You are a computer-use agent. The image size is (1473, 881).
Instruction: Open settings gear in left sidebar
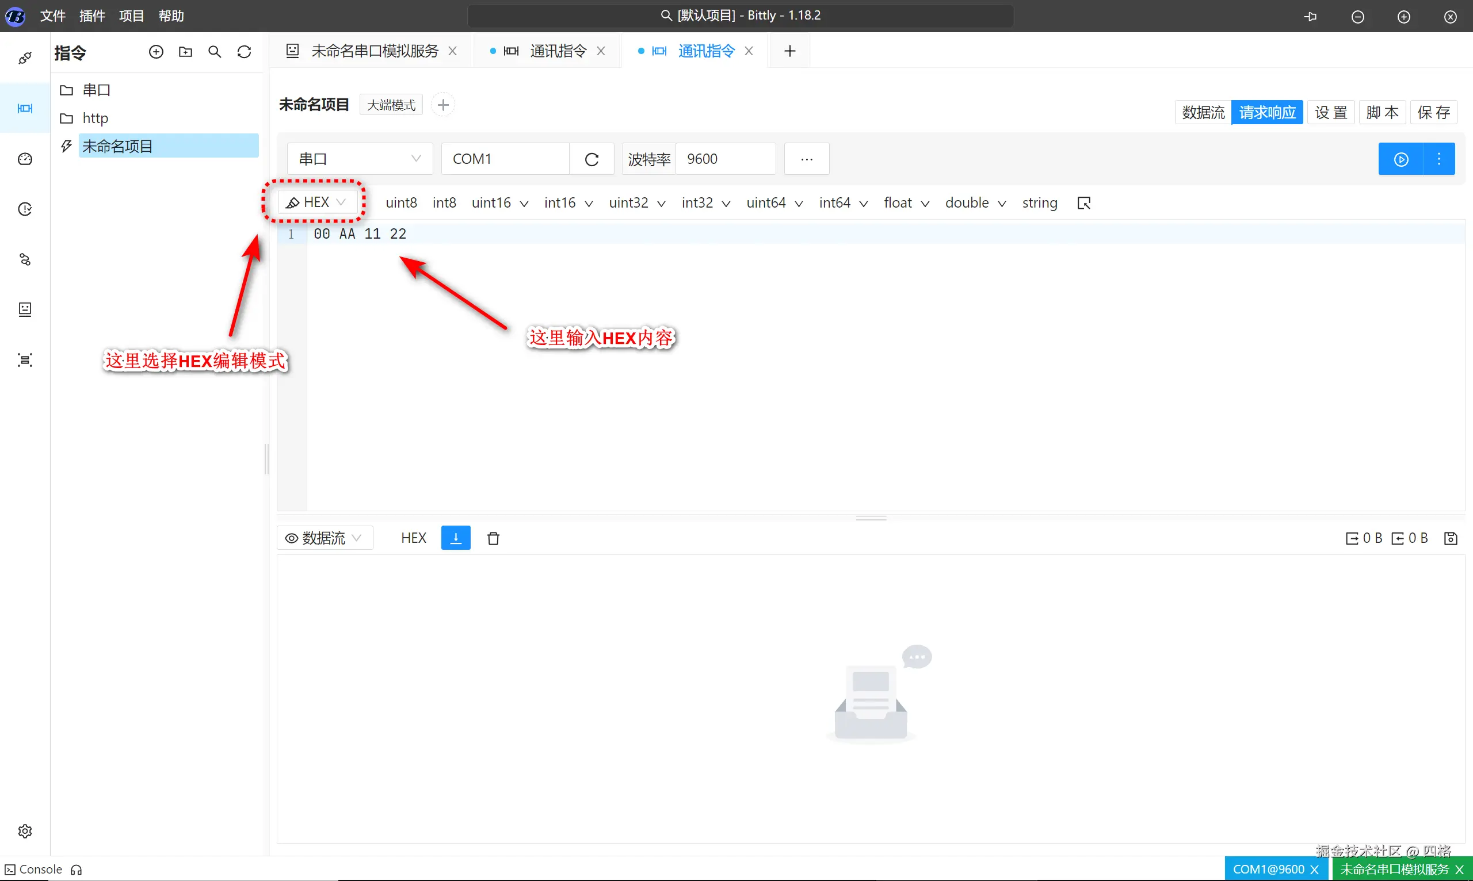(x=25, y=831)
